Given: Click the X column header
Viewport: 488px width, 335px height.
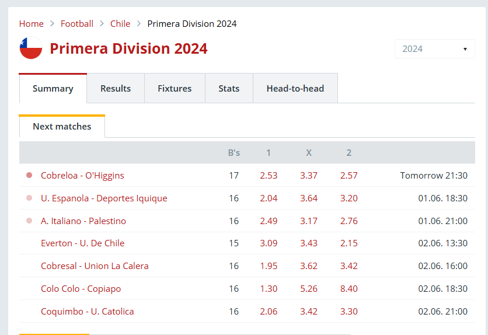Looking at the screenshot, I should point(309,153).
